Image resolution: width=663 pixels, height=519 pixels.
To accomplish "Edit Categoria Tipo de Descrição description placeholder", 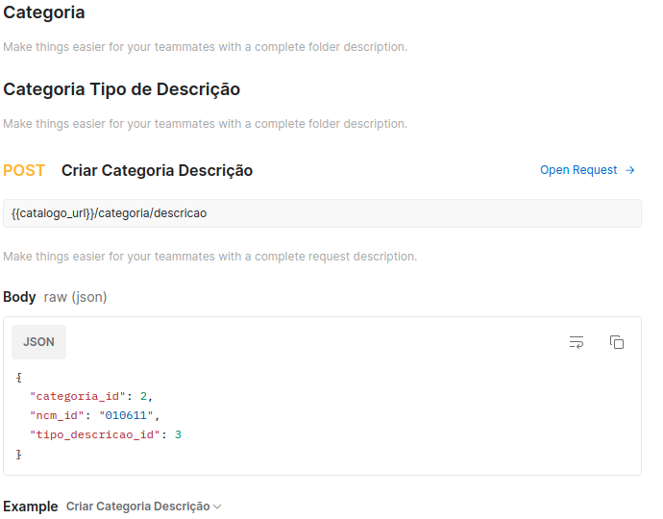I will (x=205, y=124).
